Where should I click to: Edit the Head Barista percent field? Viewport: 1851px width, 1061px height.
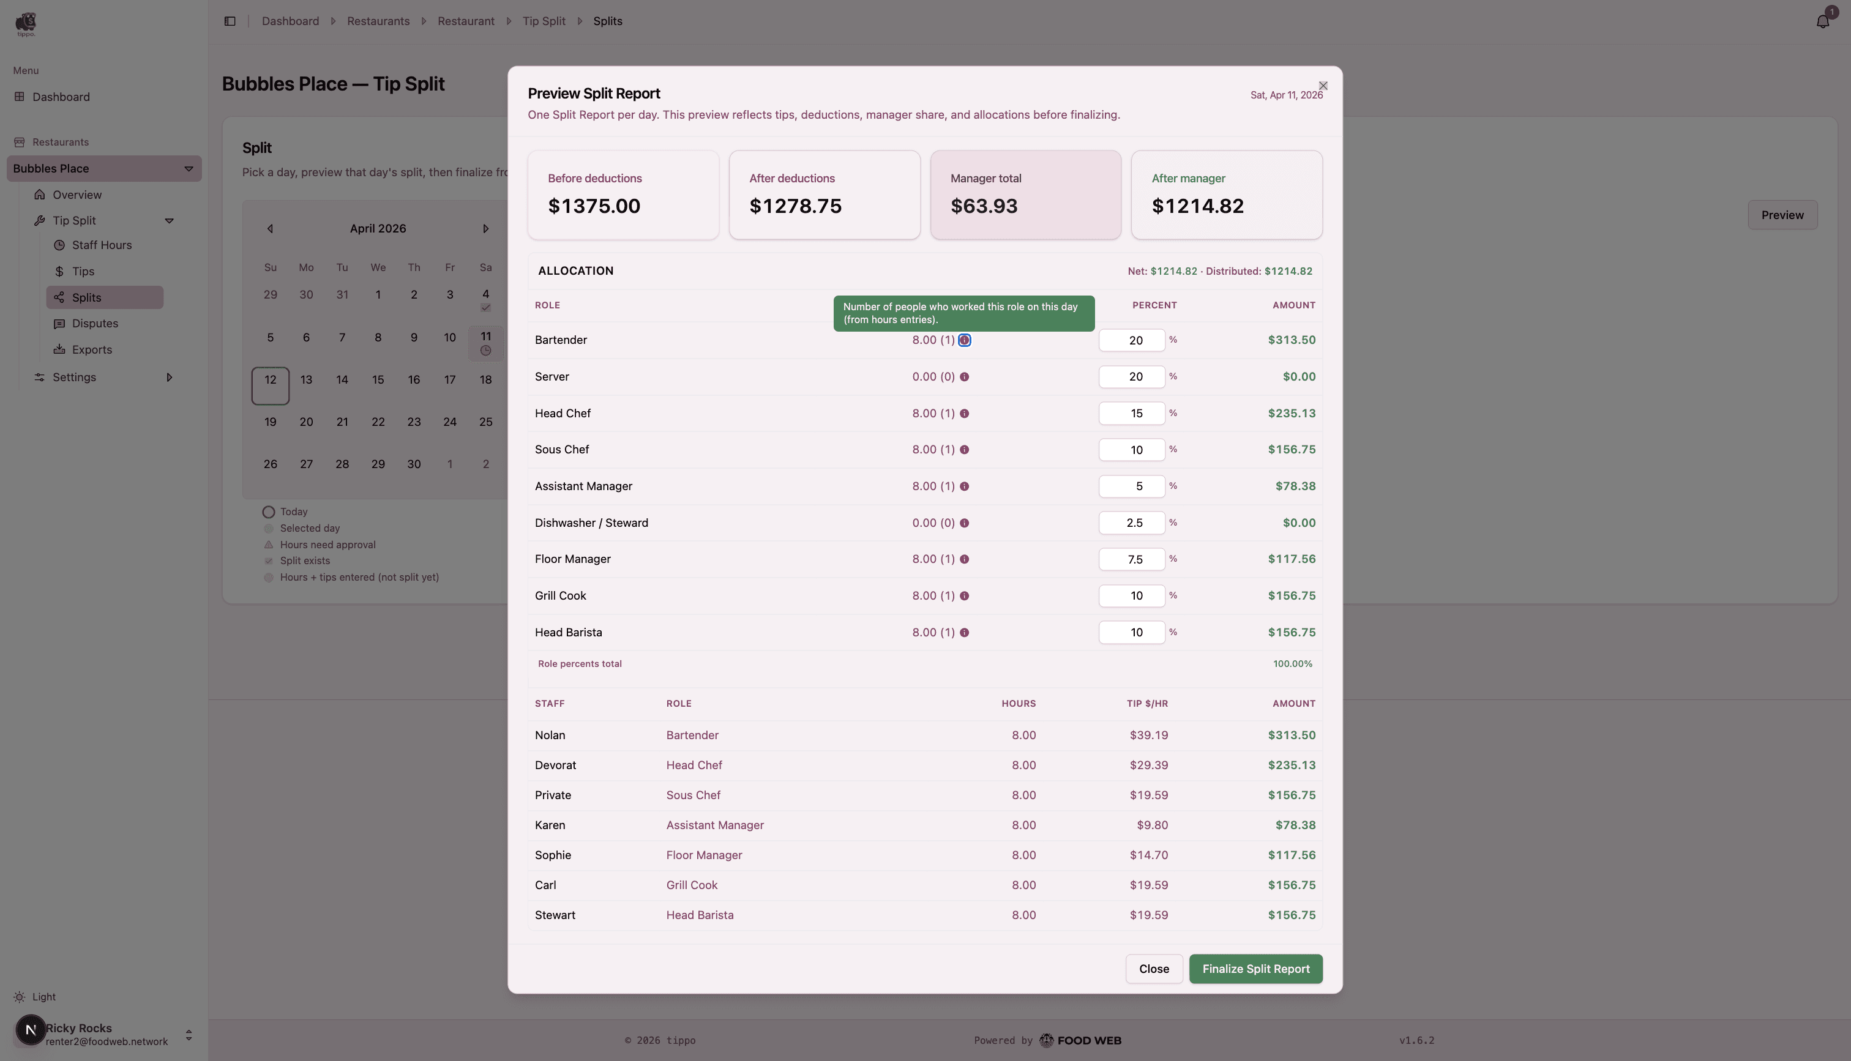(1132, 633)
